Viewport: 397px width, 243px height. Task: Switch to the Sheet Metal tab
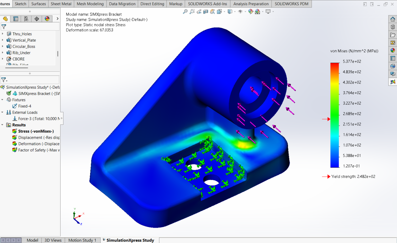point(61,4)
